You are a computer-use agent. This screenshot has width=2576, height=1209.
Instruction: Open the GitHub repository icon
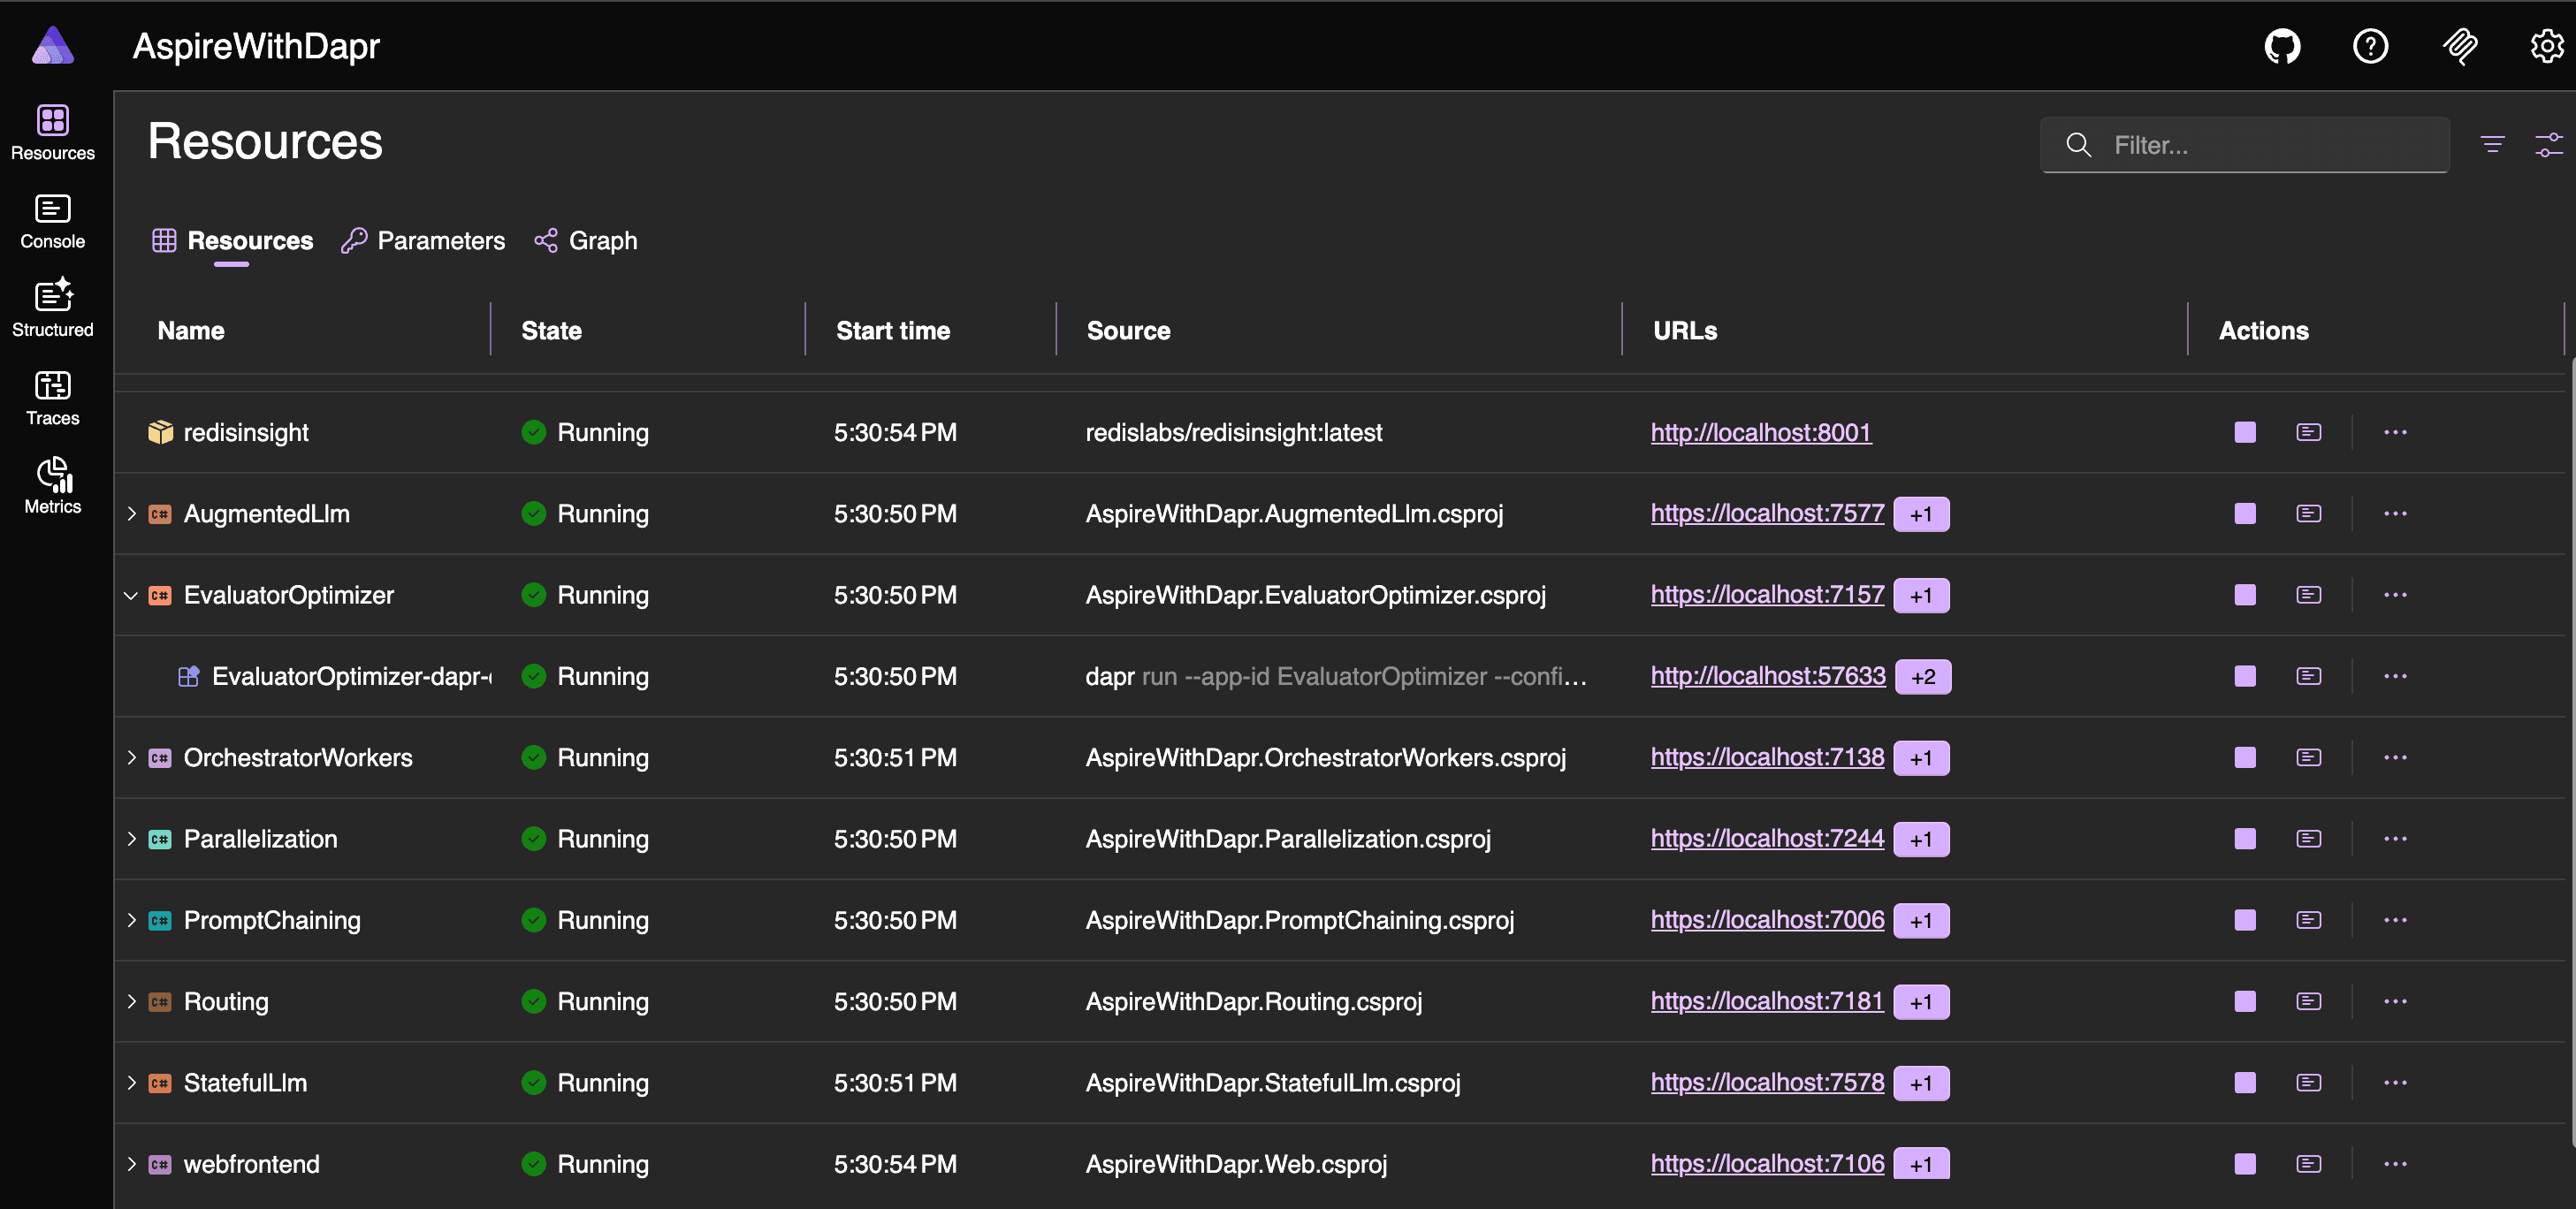point(2282,46)
